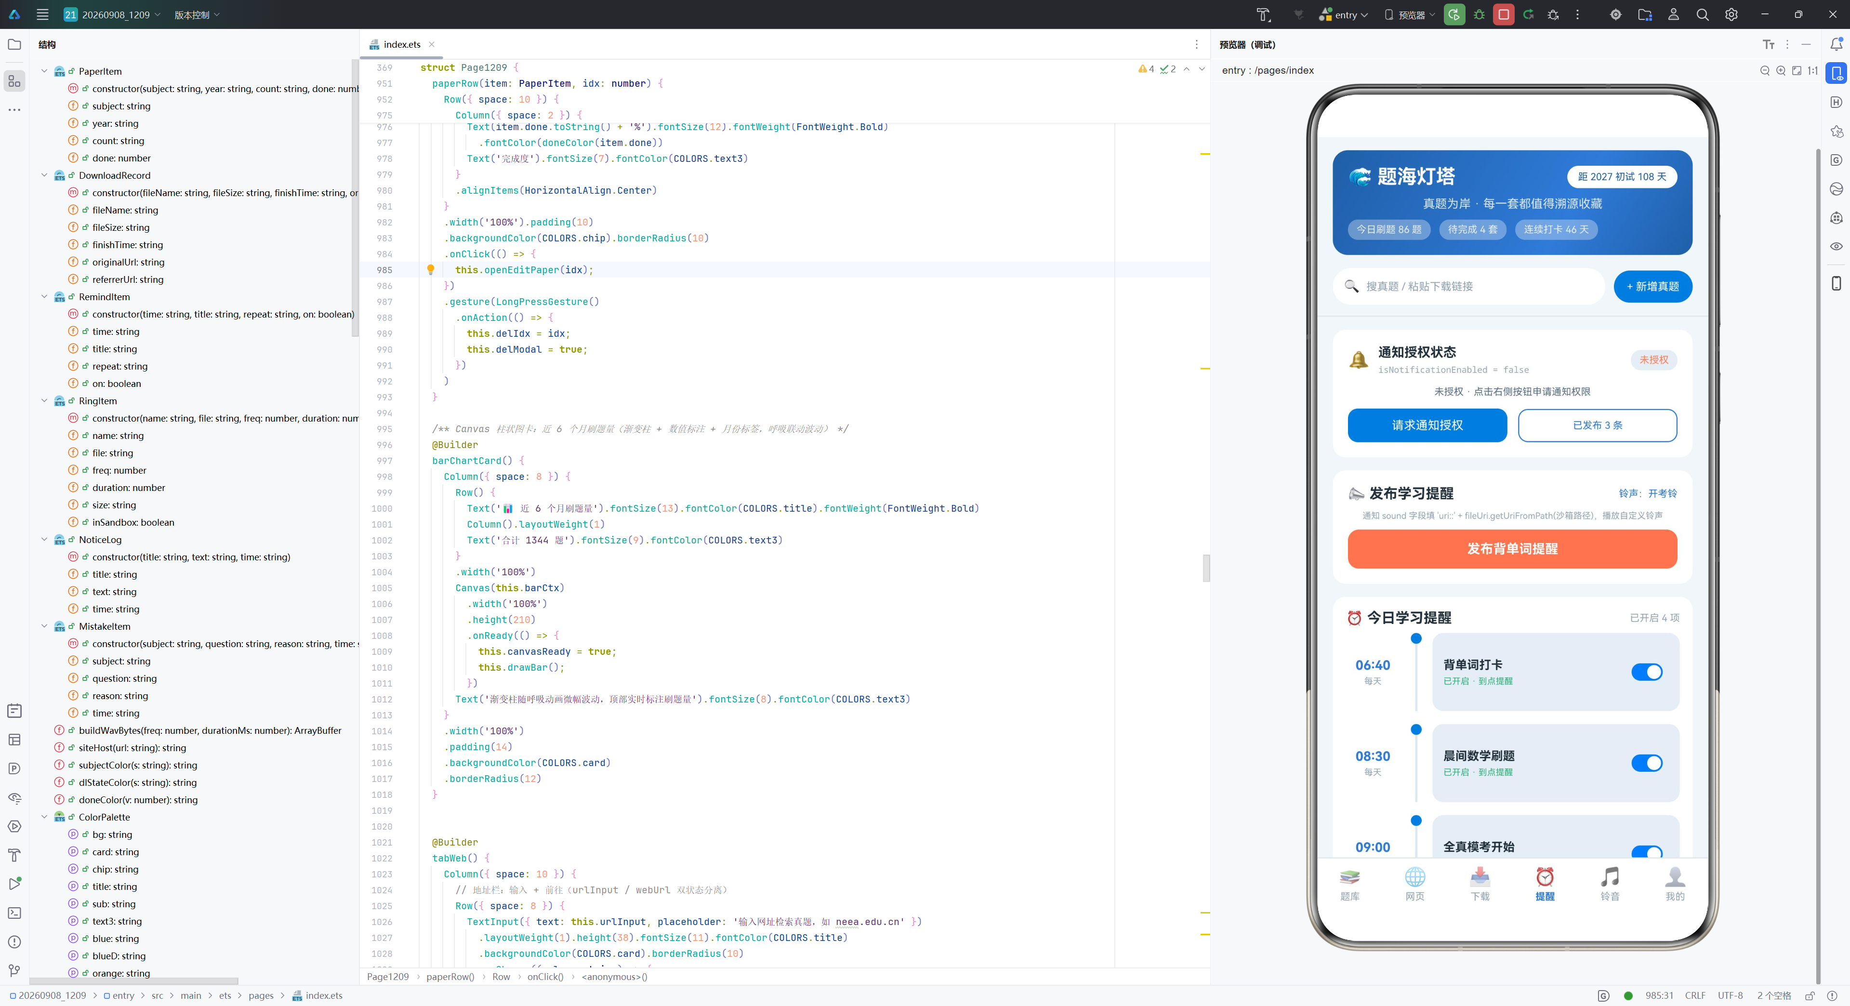1850x1006 pixels.
Task: Select doneColor function in structure tree
Action: point(138,800)
